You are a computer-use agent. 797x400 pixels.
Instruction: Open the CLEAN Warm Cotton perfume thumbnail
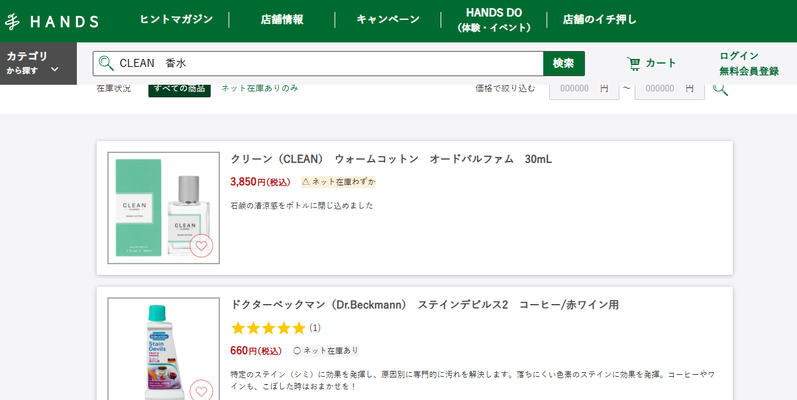point(164,208)
